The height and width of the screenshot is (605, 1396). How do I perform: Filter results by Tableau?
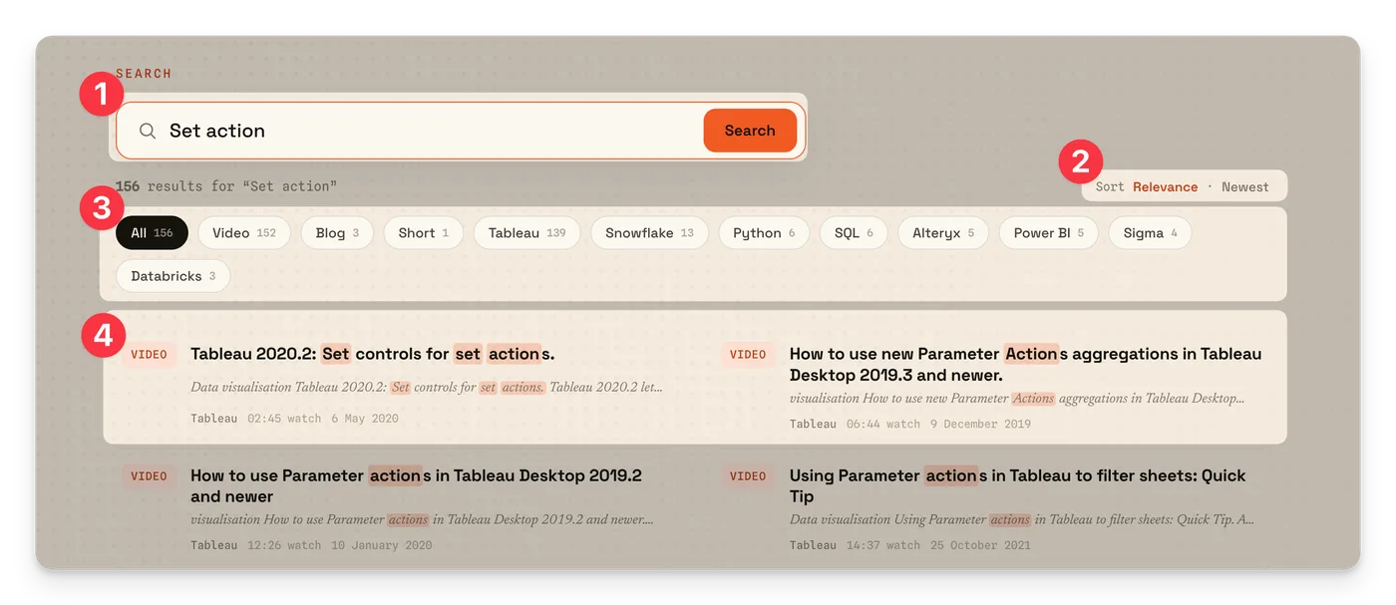point(526,233)
